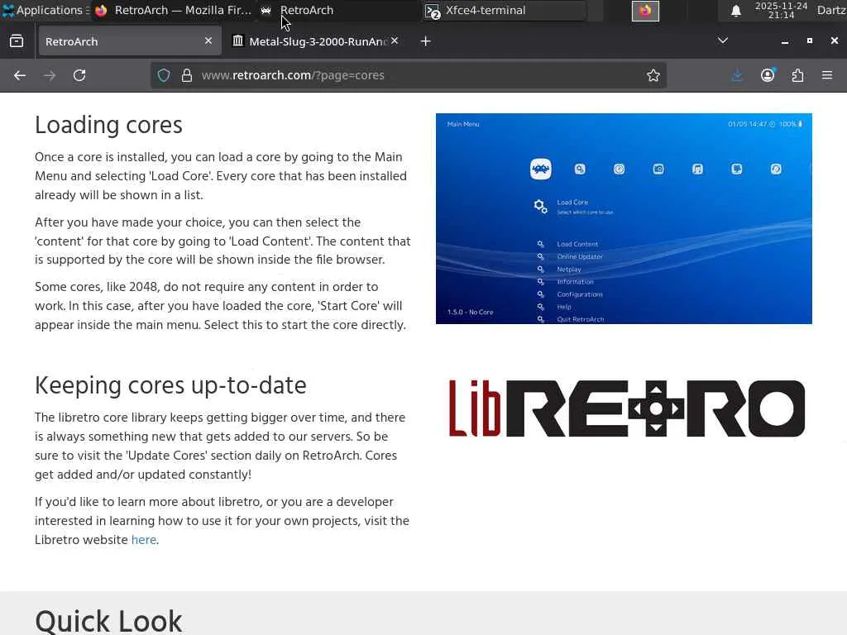
Task: Click the date and time clock
Action: tap(781, 10)
